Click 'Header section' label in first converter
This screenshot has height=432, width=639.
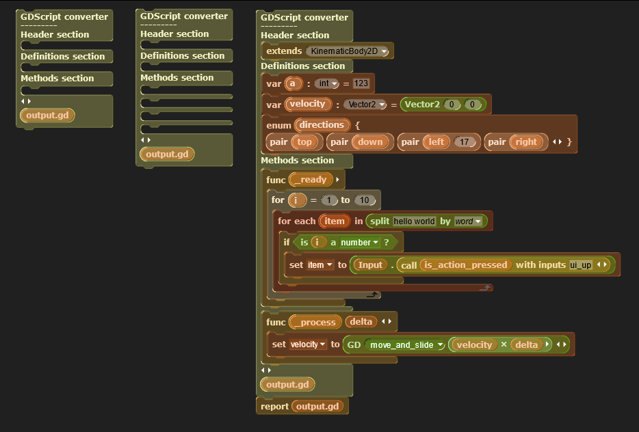click(55, 35)
